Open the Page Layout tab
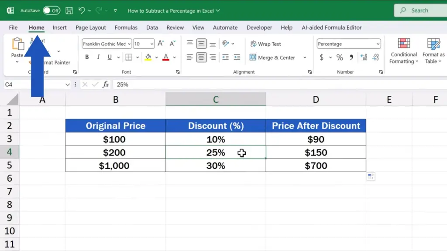 point(91,27)
